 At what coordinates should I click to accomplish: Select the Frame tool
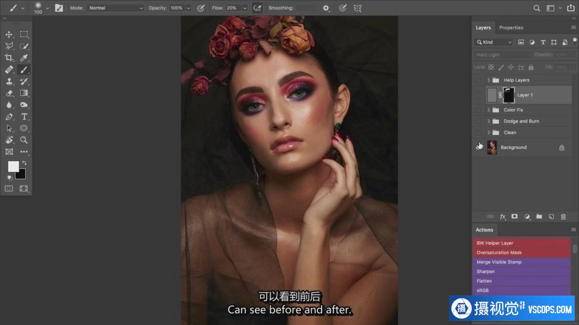click(x=9, y=152)
